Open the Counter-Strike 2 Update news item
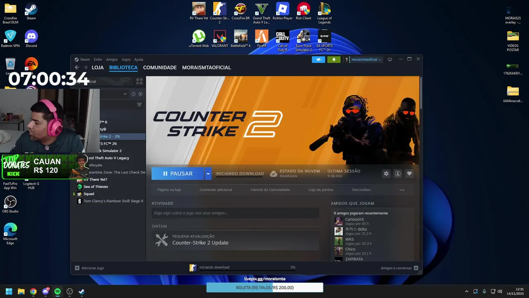The width and height of the screenshot is (529, 298). coord(235,240)
